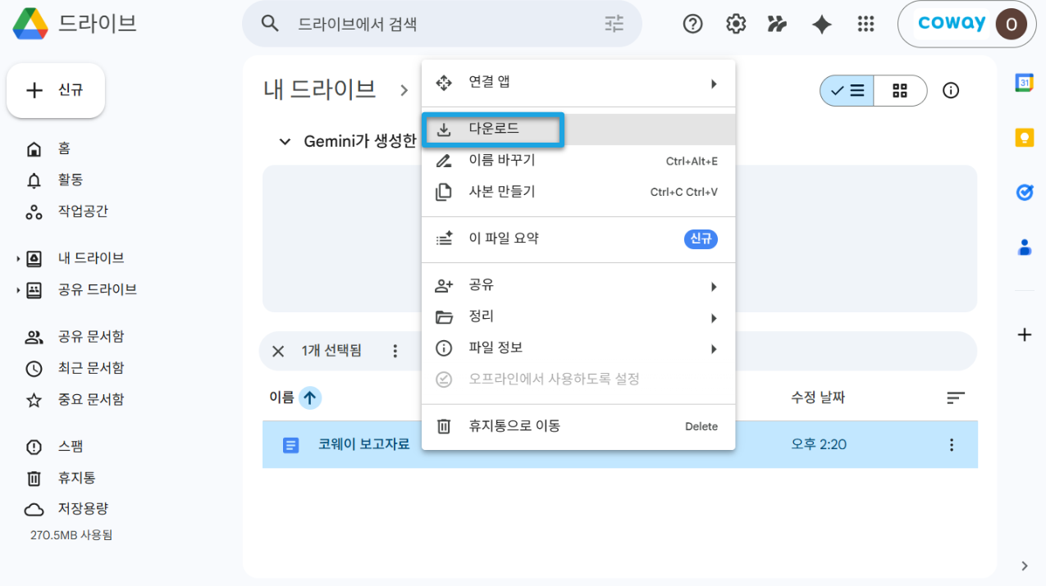Click the 신규 new button
This screenshot has width=1046, height=586.
[56, 90]
